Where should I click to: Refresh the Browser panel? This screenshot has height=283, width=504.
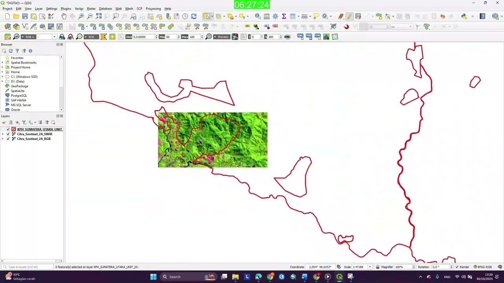tap(11, 51)
